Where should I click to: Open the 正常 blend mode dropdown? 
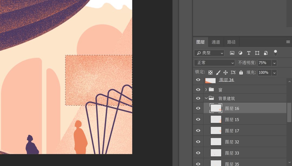(215, 63)
